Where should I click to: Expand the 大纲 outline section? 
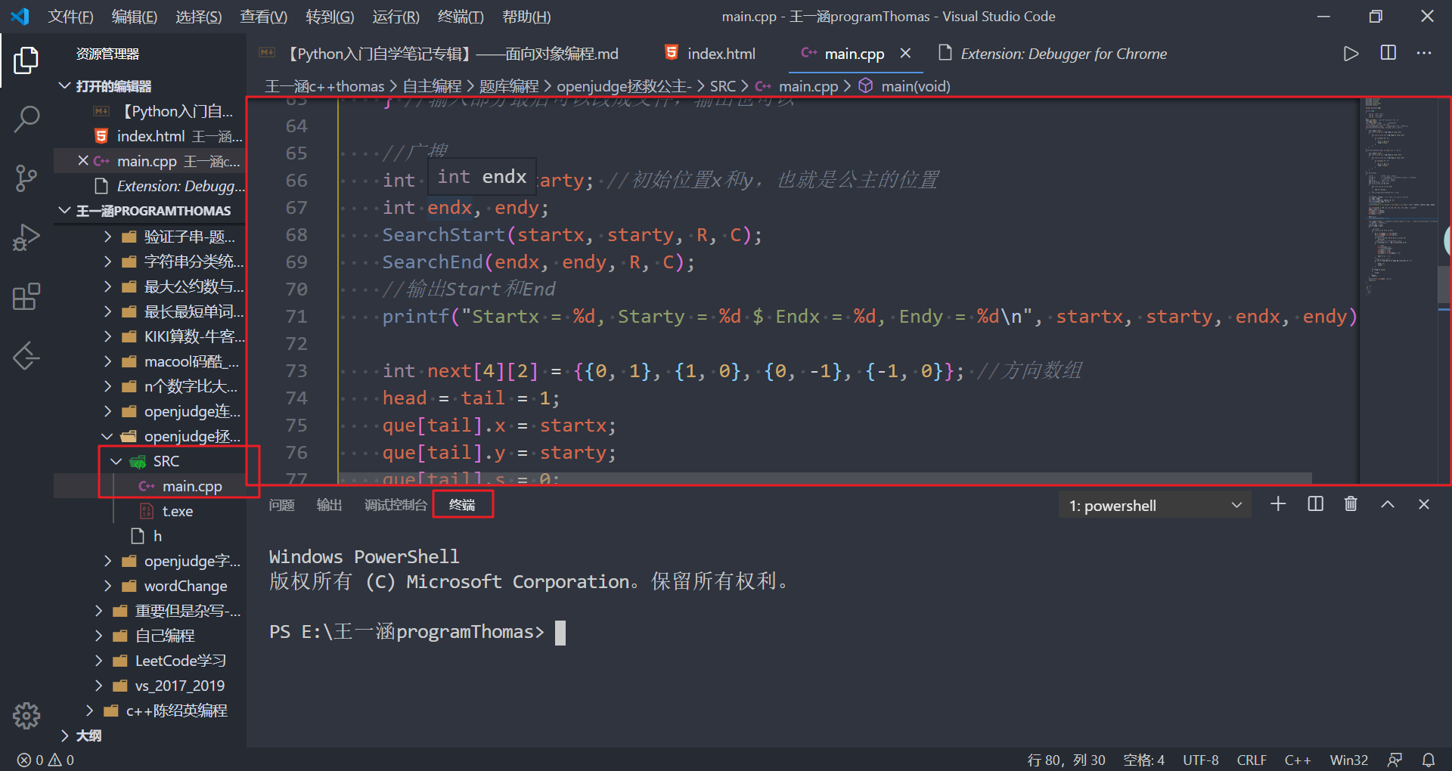(x=150, y=735)
